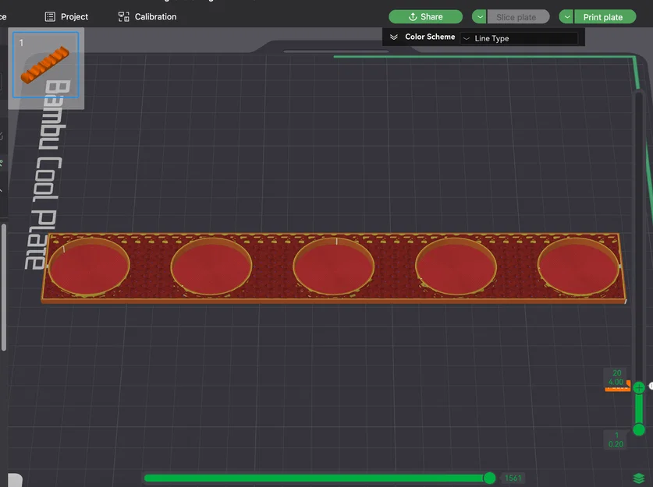Click the Print plate button
This screenshot has width=653, height=487.
(x=605, y=17)
